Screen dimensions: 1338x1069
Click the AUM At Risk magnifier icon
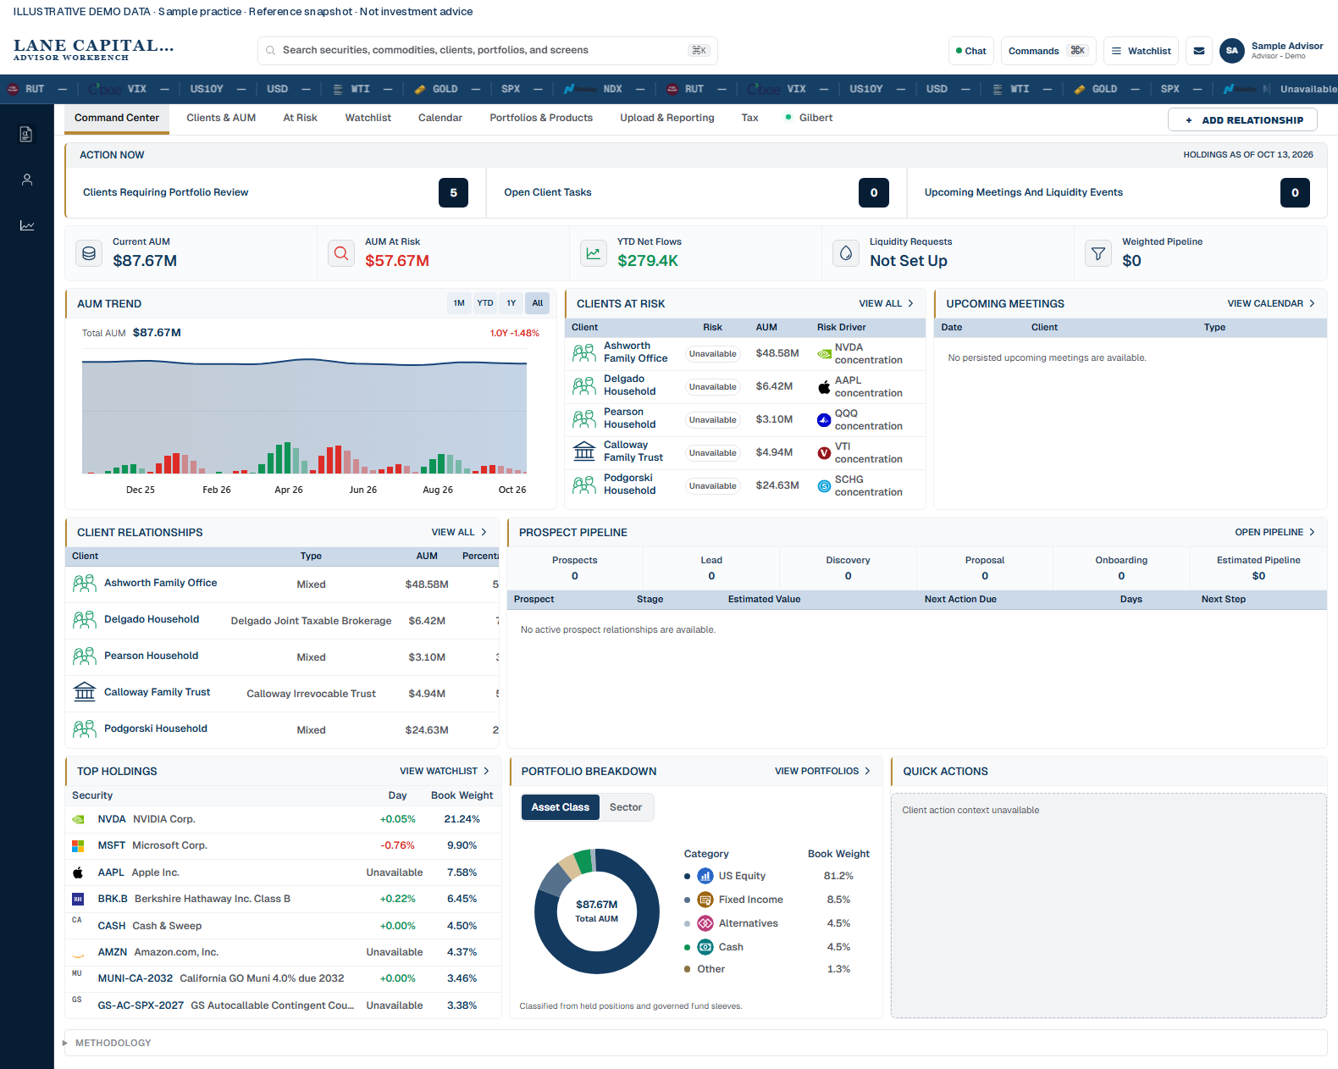click(341, 253)
